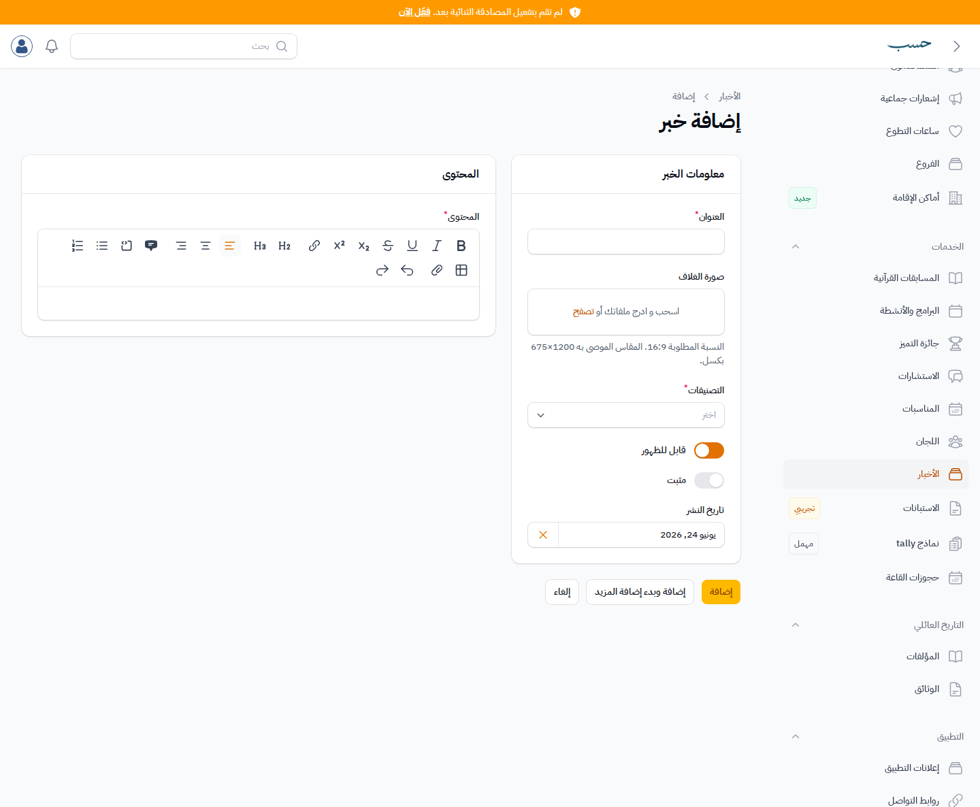This screenshot has height=807, width=980.
Task: Open the user profile avatar menu
Action: (x=22, y=46)
